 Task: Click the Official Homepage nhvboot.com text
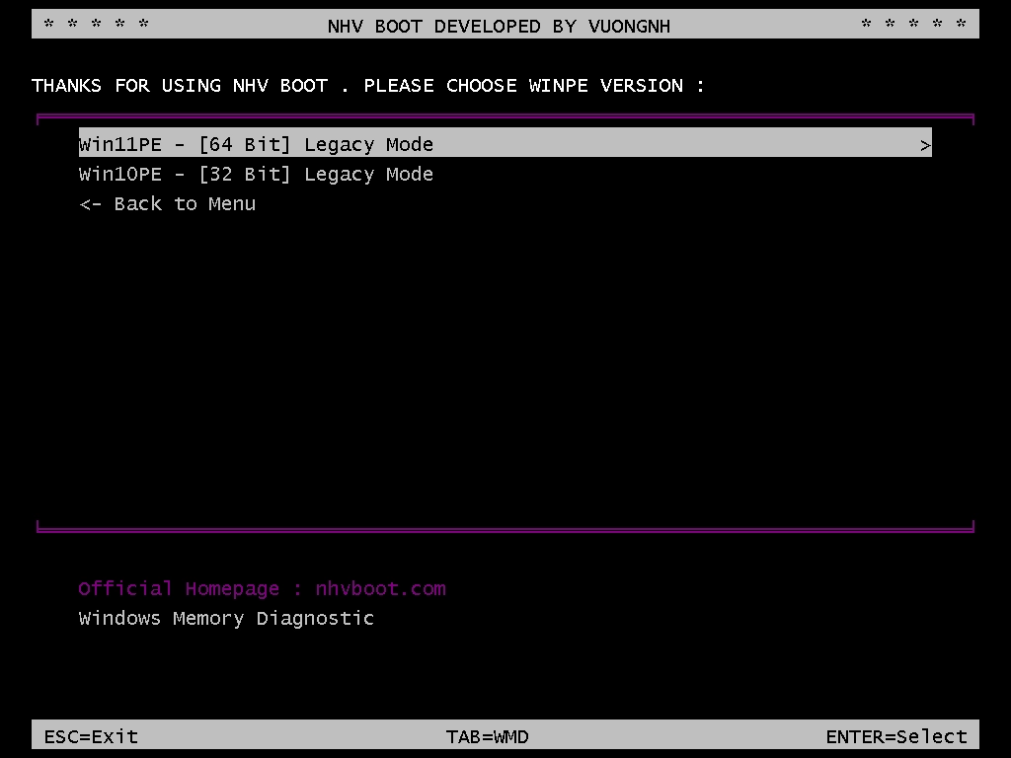pyautogui.click(x=262, y=589)
